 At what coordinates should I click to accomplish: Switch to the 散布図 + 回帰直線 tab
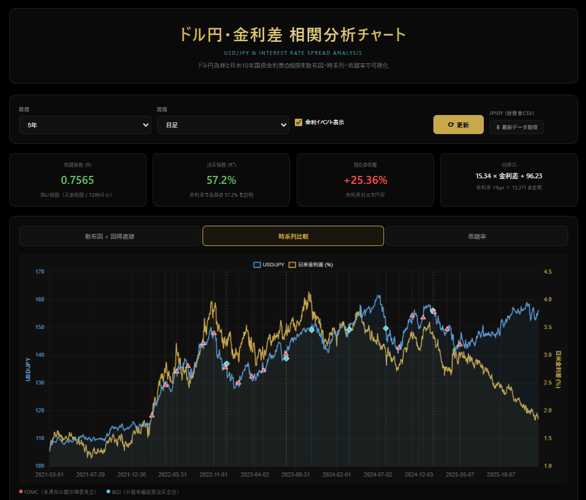[x=110, y=236]
